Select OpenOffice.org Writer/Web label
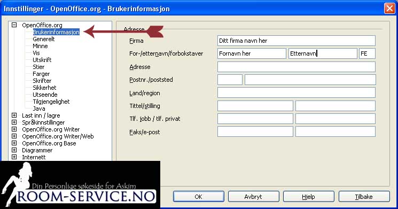Viewport: 398px width, 209px height. pyautogui.click(x=58, y=136)
